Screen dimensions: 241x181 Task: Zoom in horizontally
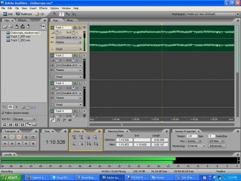point(74,137)
